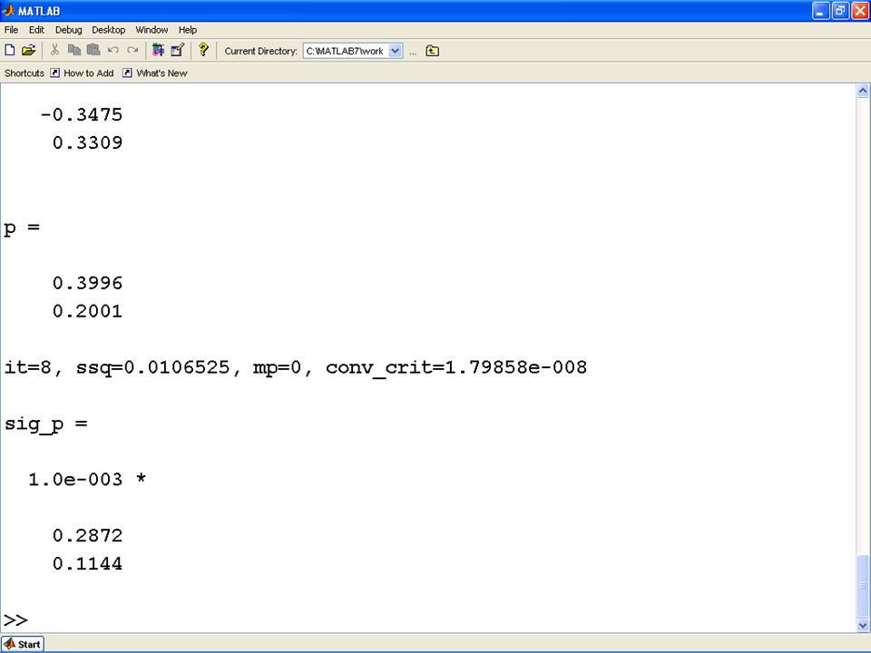
Task: Minimize the MATLAB window
Action: tap(820, 11)
